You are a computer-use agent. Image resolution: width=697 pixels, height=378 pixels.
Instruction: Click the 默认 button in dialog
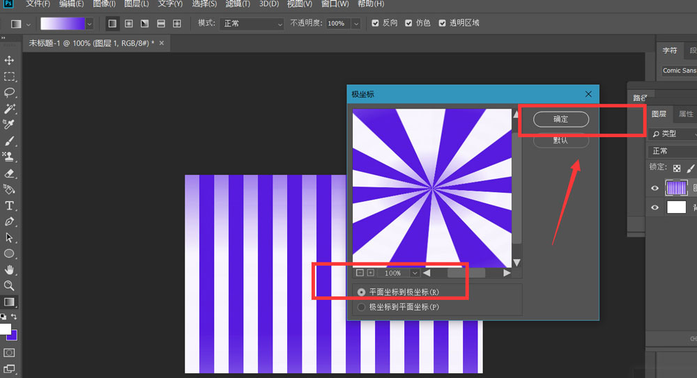click(x=561, y=140)
